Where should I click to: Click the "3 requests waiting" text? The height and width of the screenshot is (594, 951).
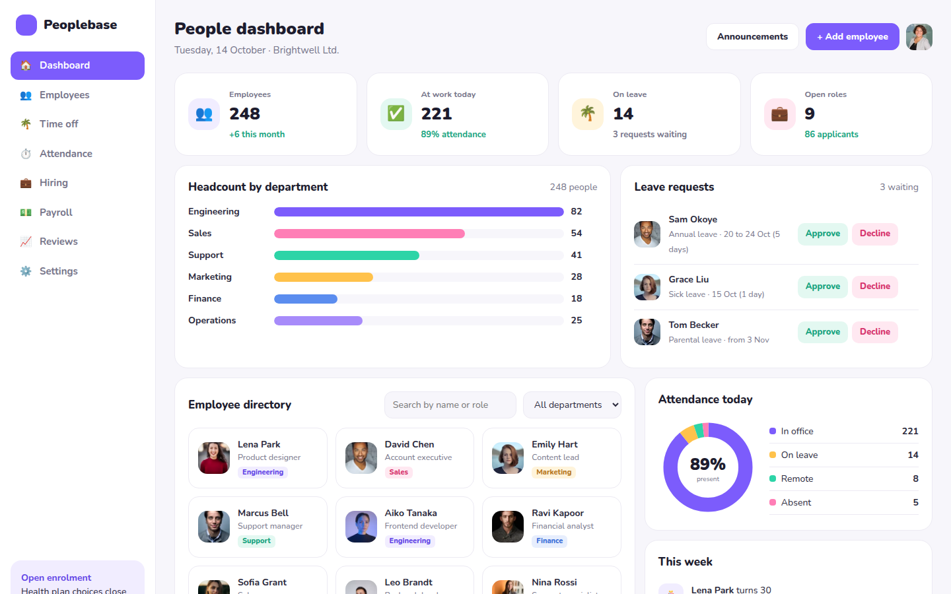tap(650, 135)
